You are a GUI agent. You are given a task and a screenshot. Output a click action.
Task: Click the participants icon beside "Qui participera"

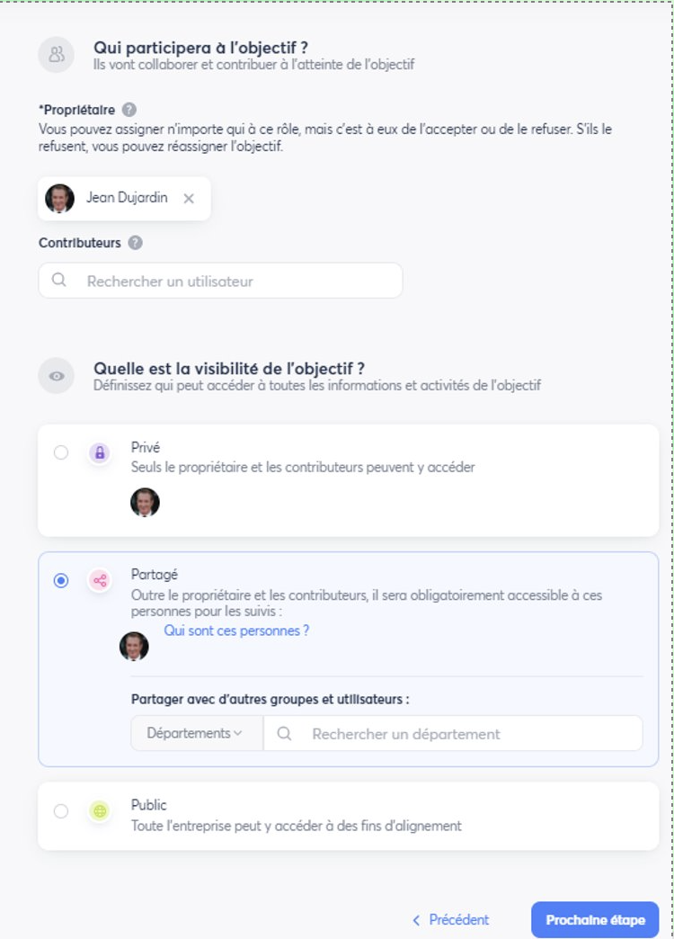57,55
